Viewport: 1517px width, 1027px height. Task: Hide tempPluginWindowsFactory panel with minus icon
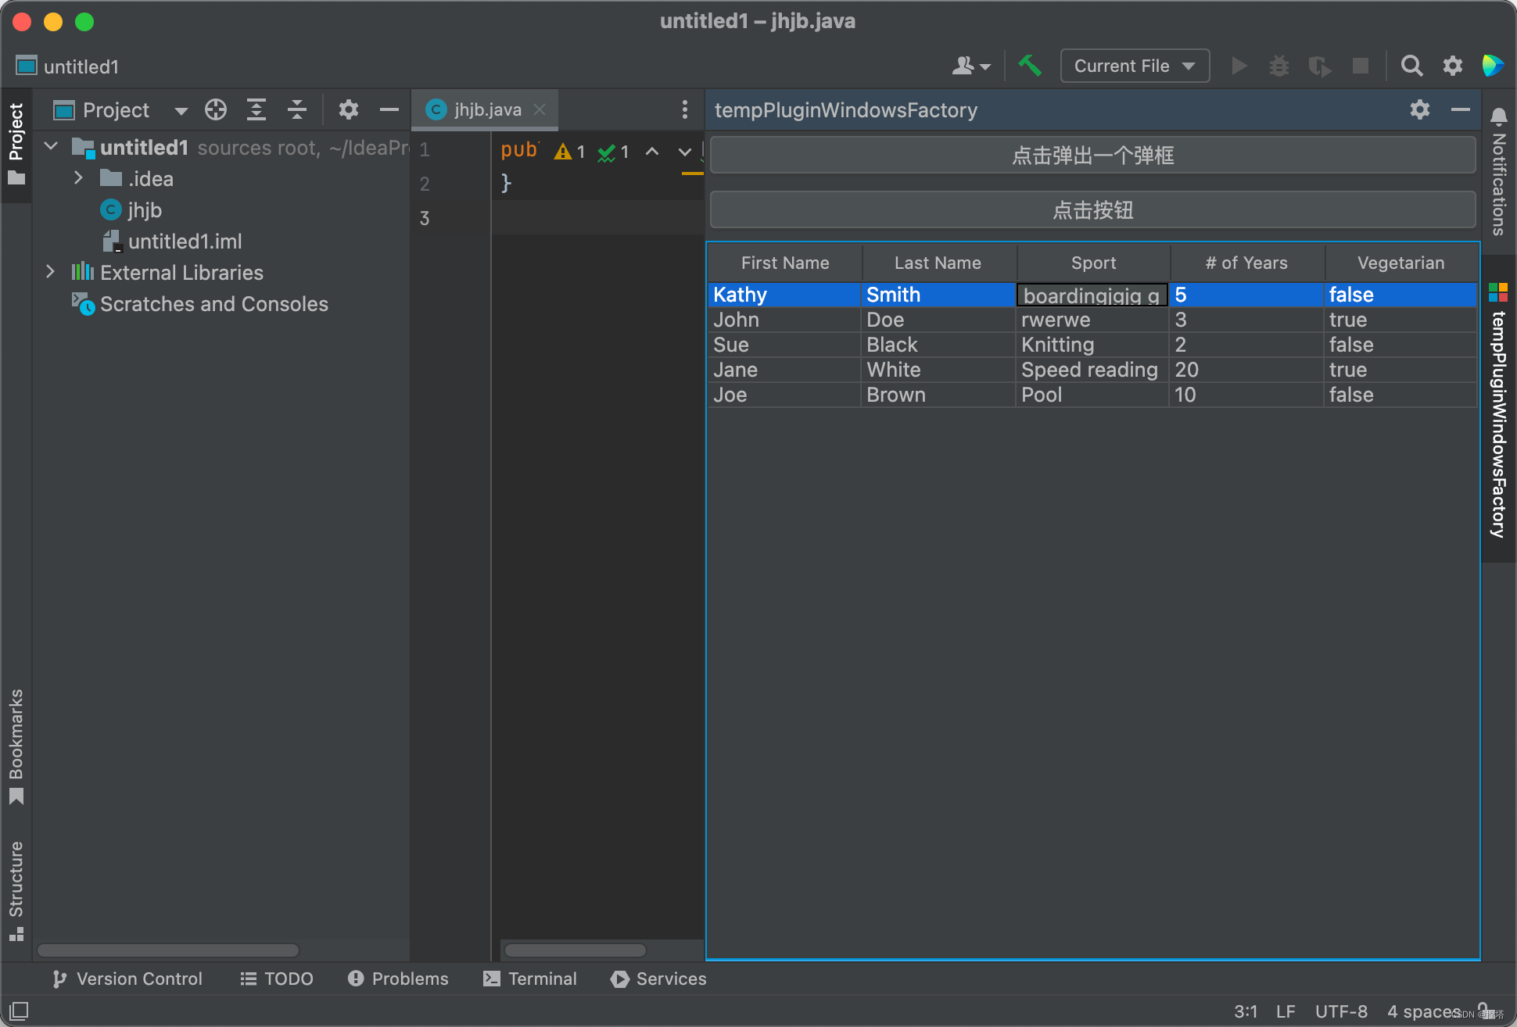tap(1461, 109)
